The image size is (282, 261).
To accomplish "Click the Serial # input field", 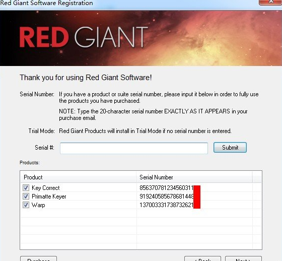I will click(134, 148).
